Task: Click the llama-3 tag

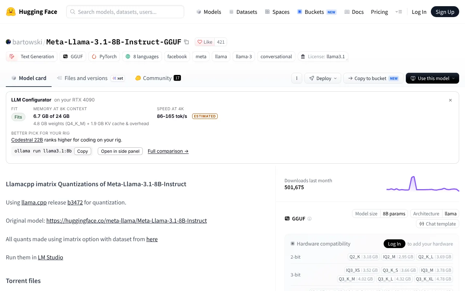Action: point(244,56)
